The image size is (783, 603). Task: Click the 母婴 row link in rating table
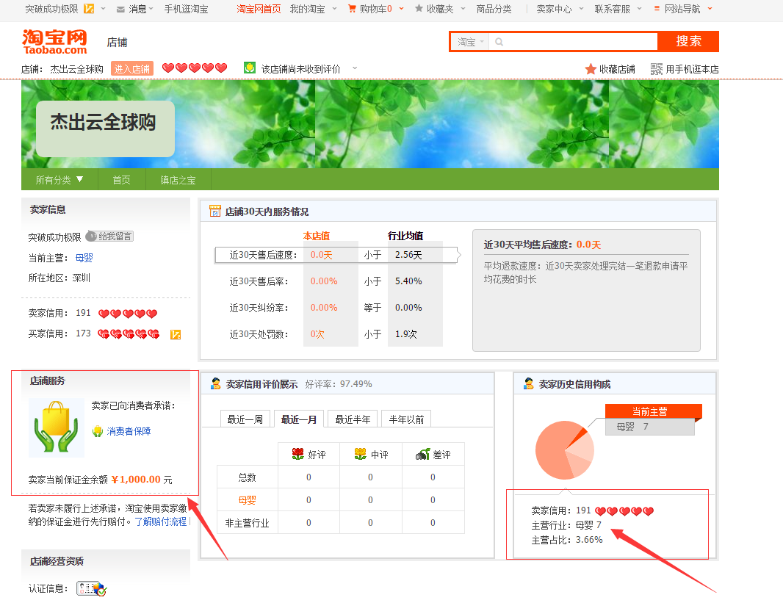point(248,500)
